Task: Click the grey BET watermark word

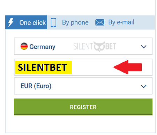Action: click(x=111, y=46)
